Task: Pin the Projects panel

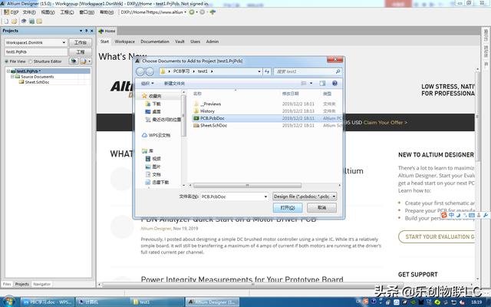Action: pyautogui.click(x=87, y=31)
